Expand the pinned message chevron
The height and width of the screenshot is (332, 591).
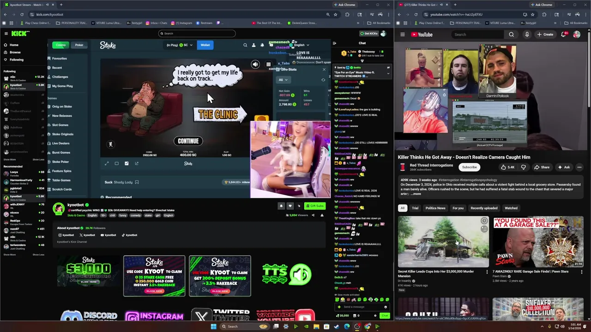(388, 73)
